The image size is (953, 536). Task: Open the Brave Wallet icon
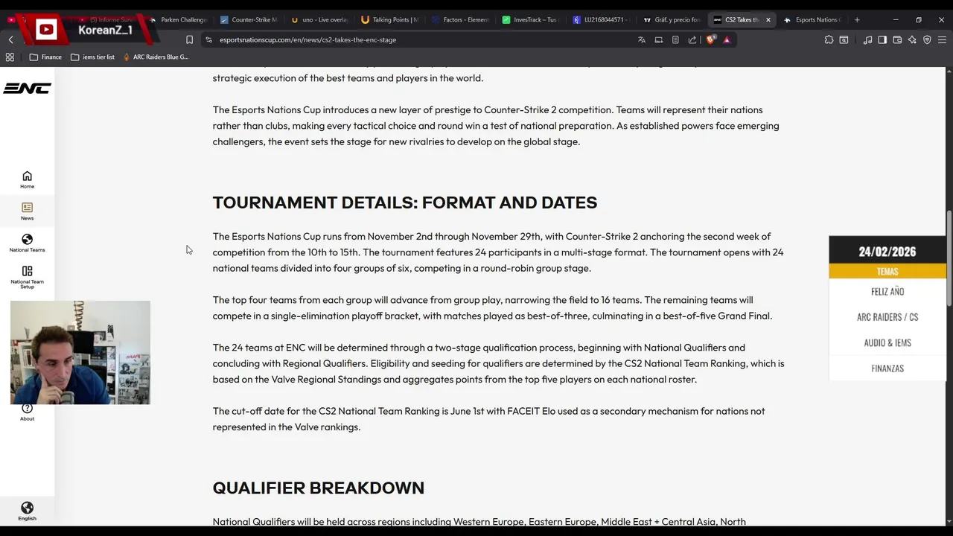[897, 39]
